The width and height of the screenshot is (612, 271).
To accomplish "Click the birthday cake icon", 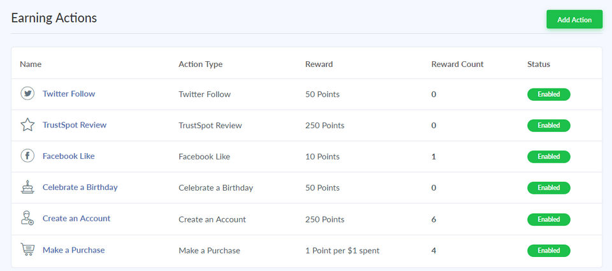I will (x=27, y=187).
